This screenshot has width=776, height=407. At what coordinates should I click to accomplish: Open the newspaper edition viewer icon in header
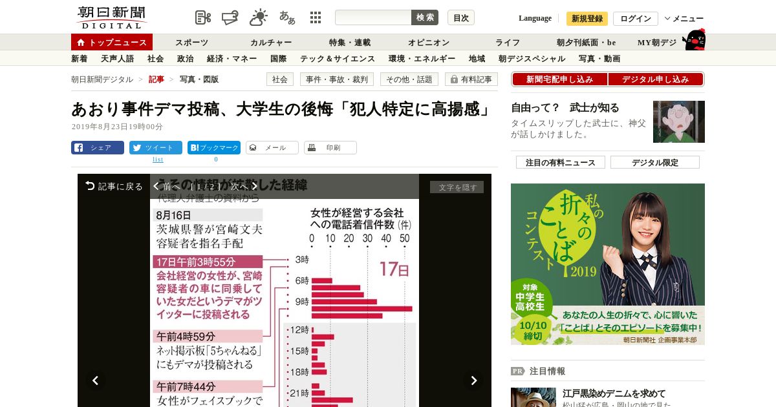pyautogui.click(x=230, y=17)
